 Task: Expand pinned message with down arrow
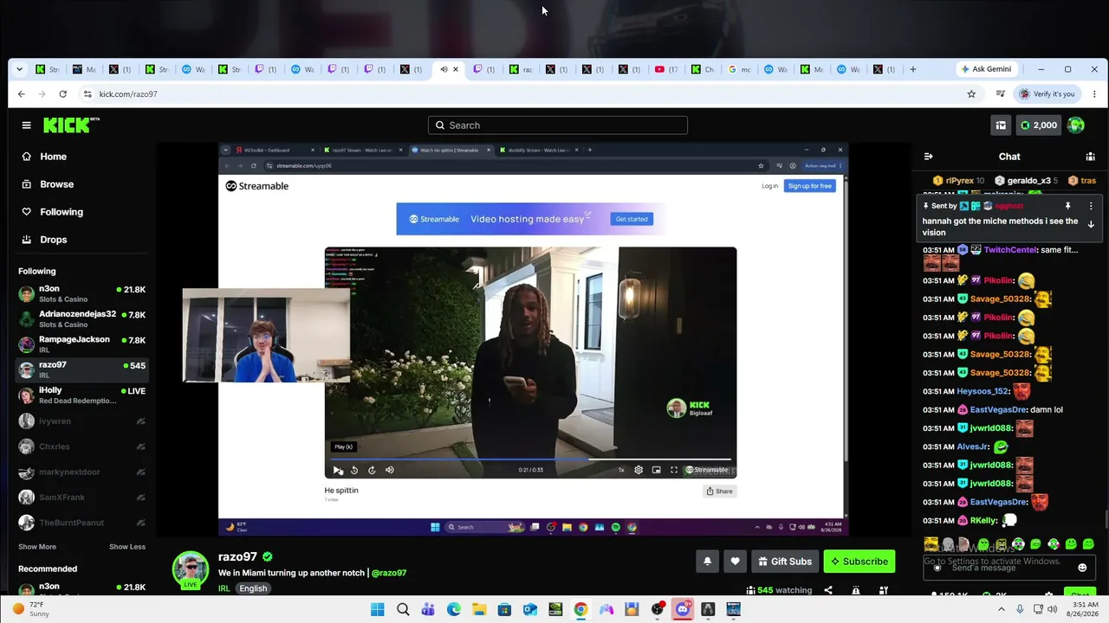pyautogui.click(x=1091, y=224)
